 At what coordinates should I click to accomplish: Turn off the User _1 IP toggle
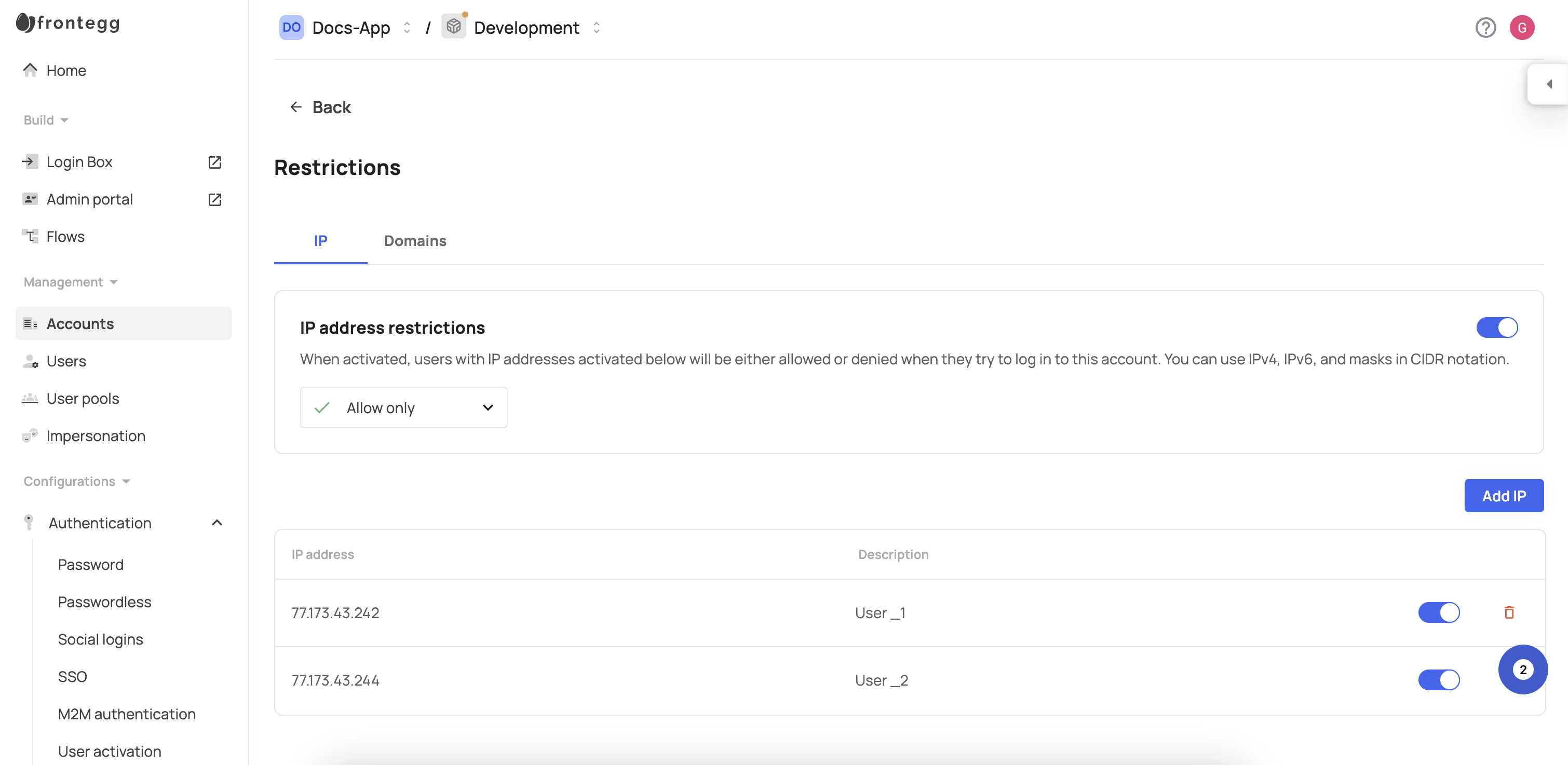[1439, 612]
